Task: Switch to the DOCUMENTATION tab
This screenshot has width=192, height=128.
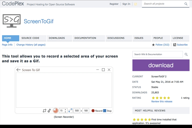Action: pos(89,38)
